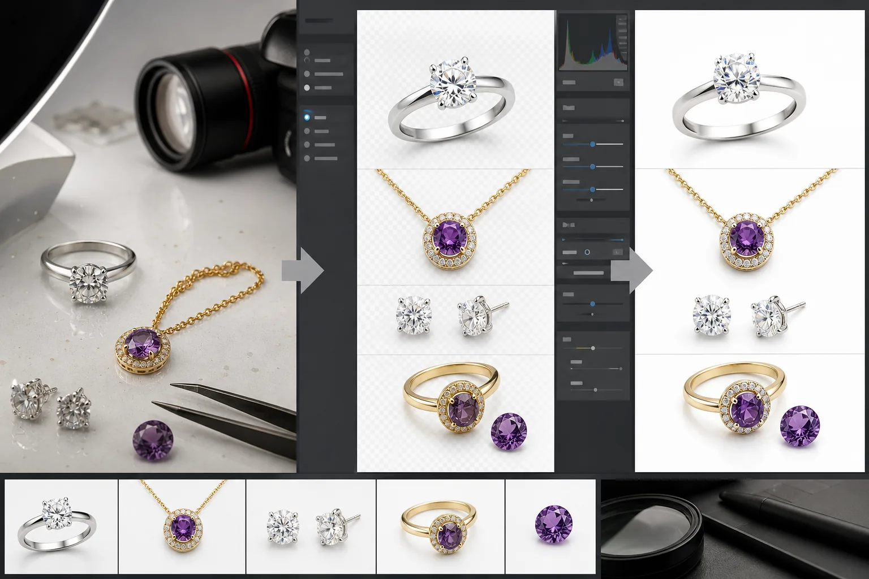This screenshot has width=869, height=579.
Task: Adjust the slider with the yellow track segment
Action: coord(592,348)
